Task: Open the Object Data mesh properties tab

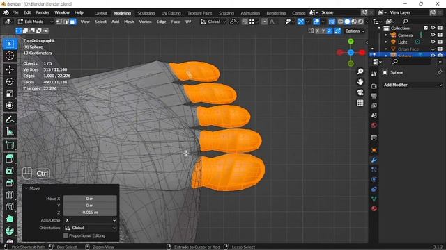Action: pos(374,199)
